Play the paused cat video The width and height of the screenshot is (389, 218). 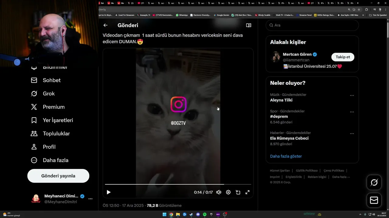click(x=109, y=192)
